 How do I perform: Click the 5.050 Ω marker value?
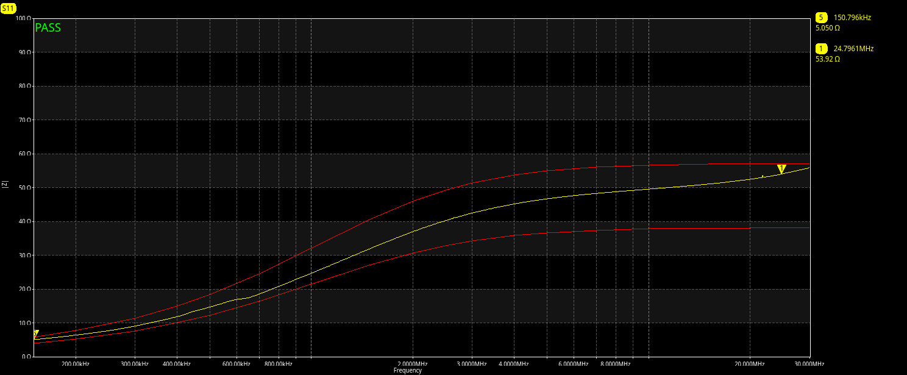[x=828, y=28]
